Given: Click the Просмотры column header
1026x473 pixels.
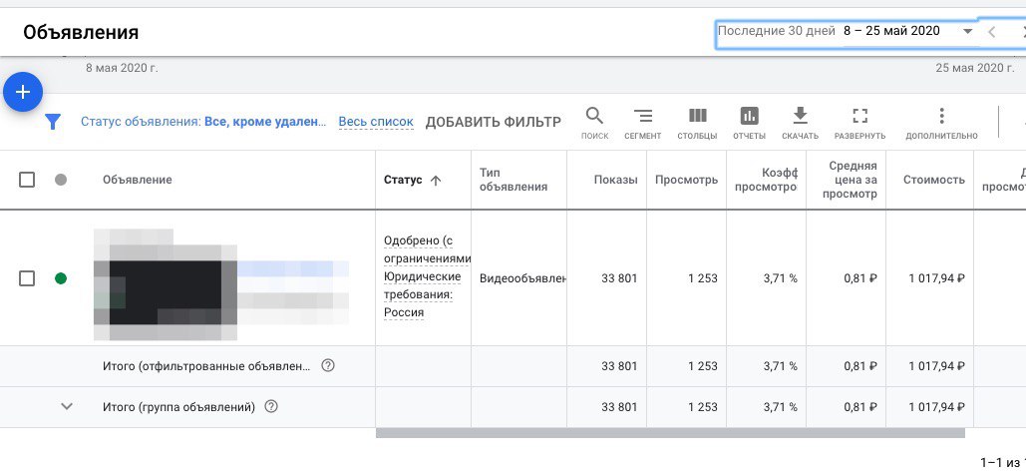Looking at the screenshot, I should [x=686, y=180].
